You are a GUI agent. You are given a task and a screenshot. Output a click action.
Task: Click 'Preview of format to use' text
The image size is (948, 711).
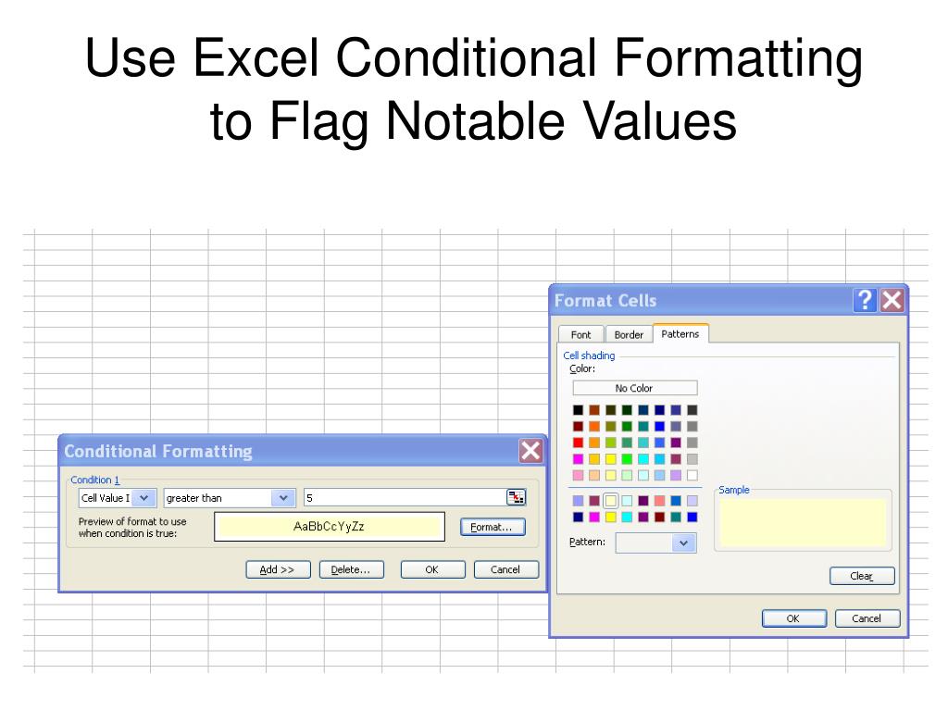pos(132,521)
